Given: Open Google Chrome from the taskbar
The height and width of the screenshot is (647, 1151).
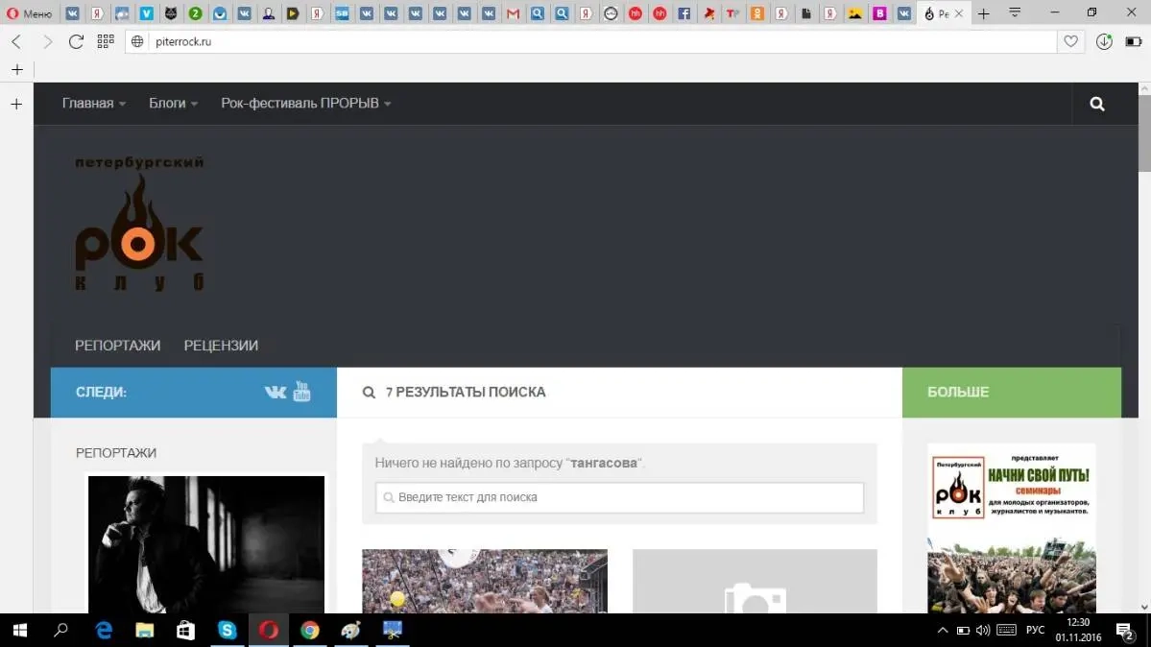Looking at the screenshot, I should (x=309, y=631).
